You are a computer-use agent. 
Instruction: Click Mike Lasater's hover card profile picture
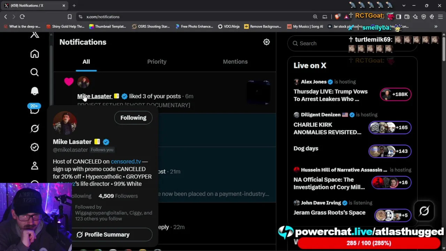pos(65,123)
